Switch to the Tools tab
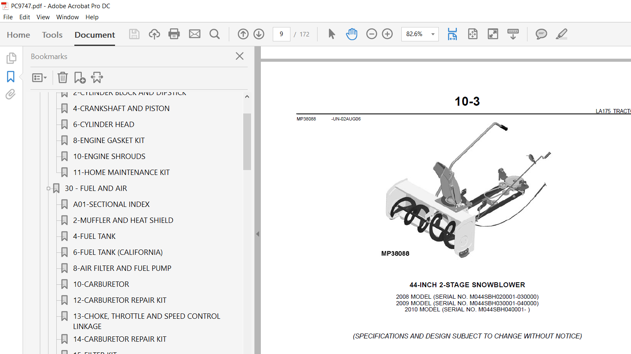Viewport: 631px width, 354px height. [52, 35]
